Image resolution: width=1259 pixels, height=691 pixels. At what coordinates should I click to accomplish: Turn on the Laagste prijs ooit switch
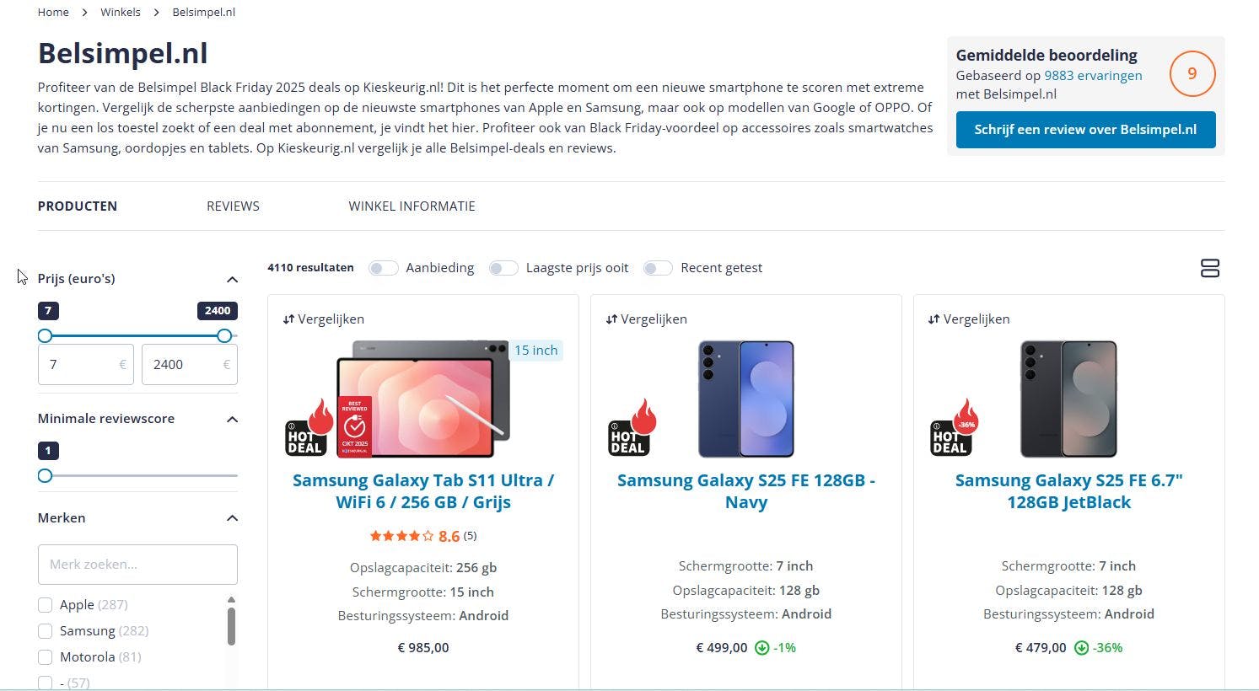point(503,268)
